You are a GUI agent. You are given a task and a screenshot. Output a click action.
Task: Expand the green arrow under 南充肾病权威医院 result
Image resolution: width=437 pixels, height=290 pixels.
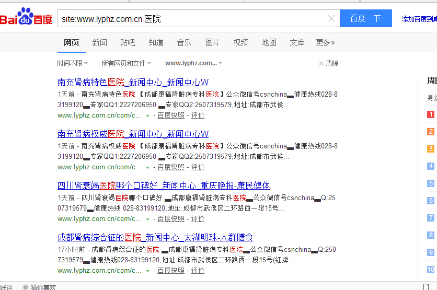(148, 167)
